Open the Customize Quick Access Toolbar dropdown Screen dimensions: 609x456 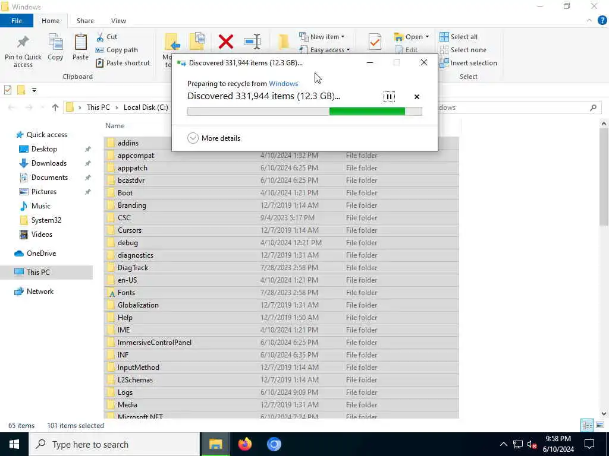[x=34, y=90]
